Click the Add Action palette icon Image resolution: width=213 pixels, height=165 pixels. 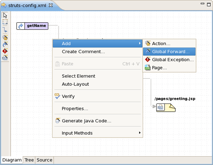(5, 38)
